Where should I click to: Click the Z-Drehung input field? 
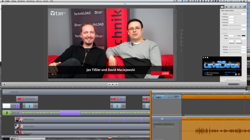(x=231, y=22)
